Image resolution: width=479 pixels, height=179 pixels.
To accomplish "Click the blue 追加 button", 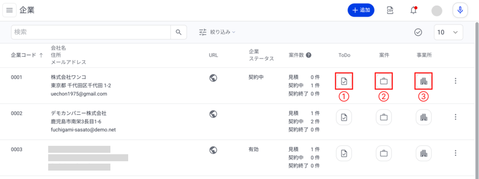I will (361, 10).
